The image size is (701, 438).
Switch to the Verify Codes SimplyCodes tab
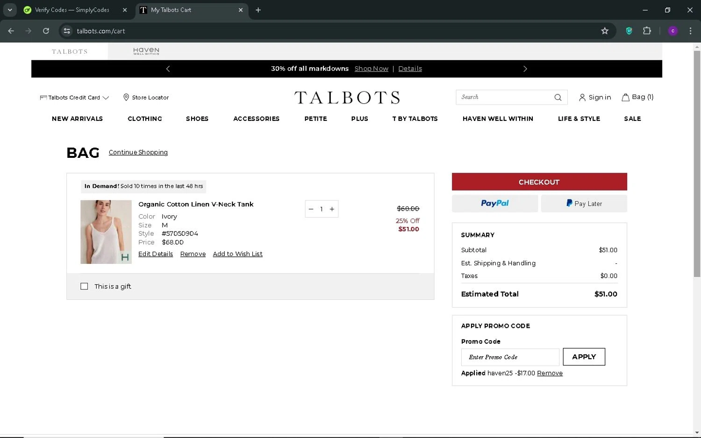pos(72,10)
